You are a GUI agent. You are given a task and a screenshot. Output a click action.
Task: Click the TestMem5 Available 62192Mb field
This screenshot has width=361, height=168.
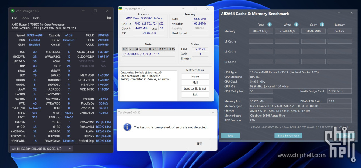[x=200, y=23]
